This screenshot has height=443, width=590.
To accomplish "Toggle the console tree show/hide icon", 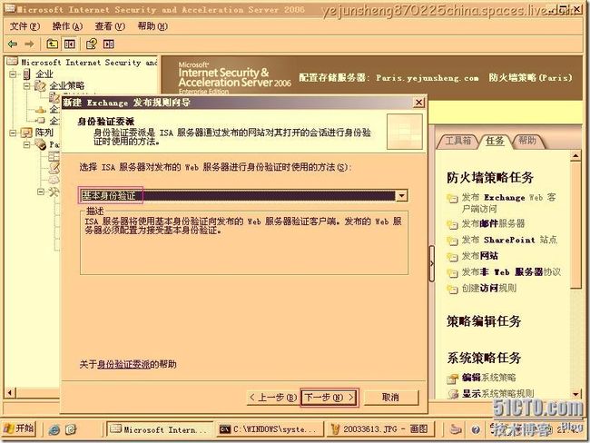I will click(x=69, y=44).
